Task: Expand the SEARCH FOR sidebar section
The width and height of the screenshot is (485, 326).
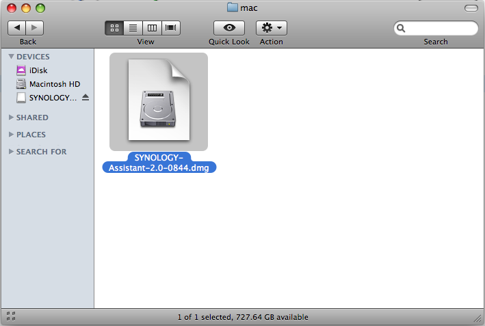Action: 11,152
